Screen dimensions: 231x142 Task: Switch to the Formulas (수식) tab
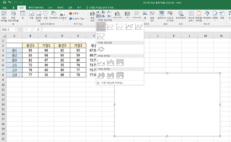tap(50, 7)
